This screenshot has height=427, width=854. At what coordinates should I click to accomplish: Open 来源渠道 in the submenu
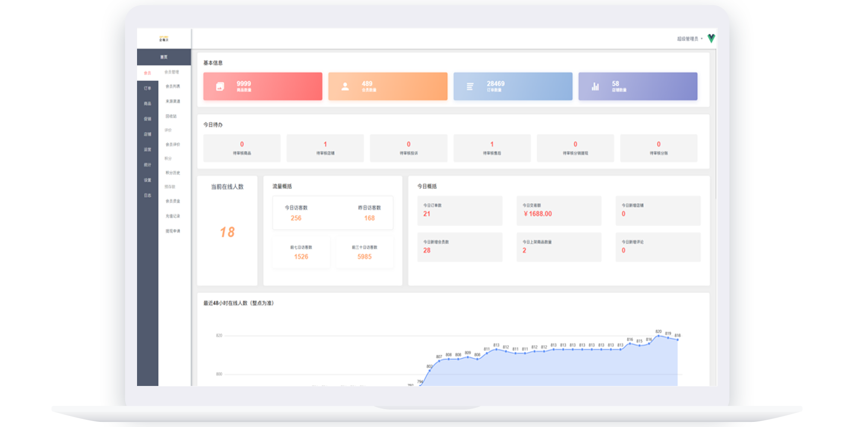[173, 101]
